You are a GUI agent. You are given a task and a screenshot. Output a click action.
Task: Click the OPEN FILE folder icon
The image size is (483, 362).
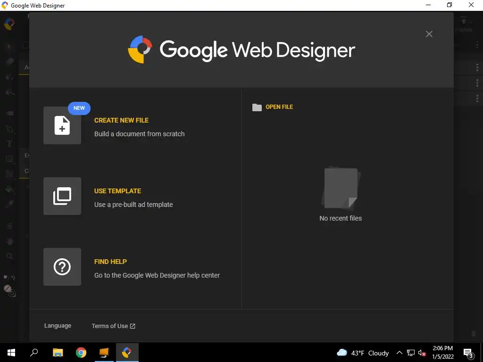[257, 107]
